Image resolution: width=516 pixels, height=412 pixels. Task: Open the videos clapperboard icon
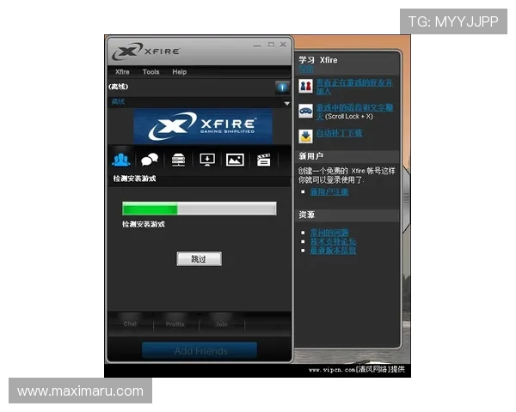click(264, 160)
